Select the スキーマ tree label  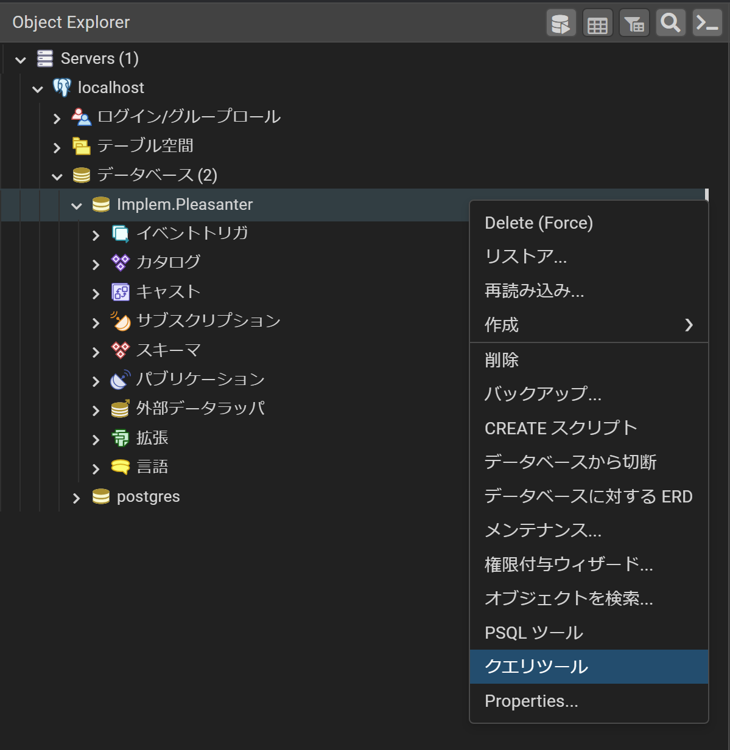(169, 350)
